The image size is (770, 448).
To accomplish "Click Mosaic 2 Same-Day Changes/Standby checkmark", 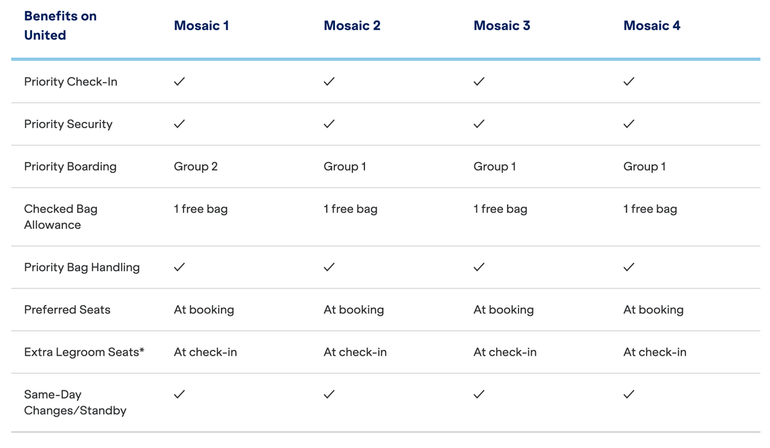I will tap(329, 394).
